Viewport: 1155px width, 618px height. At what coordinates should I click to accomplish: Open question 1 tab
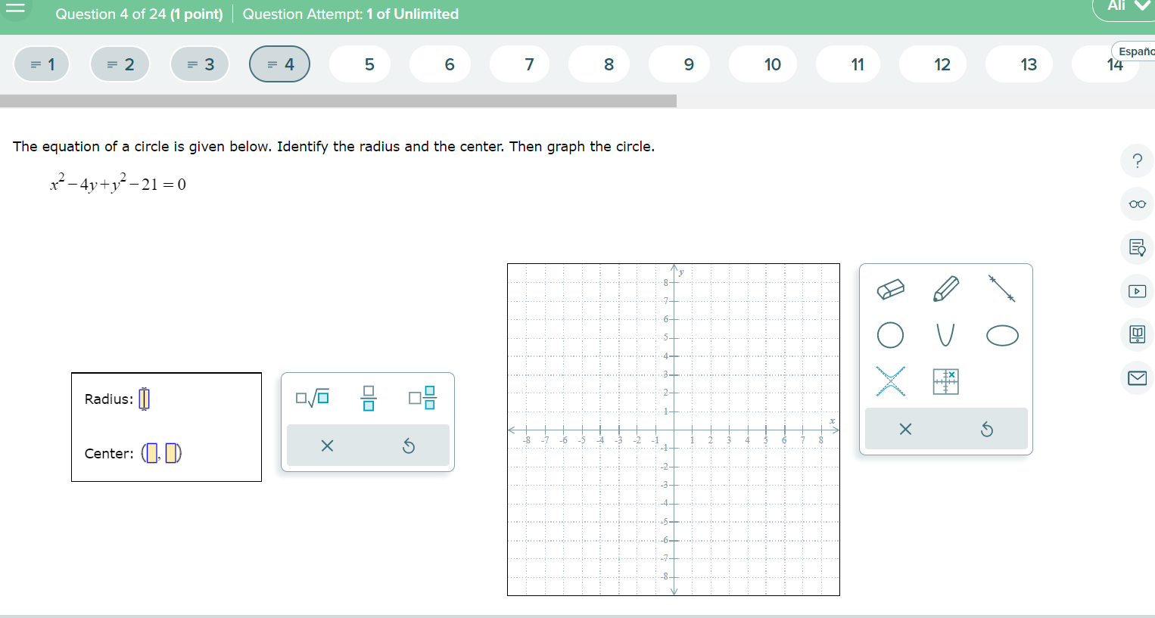click(x=42, y=64)
